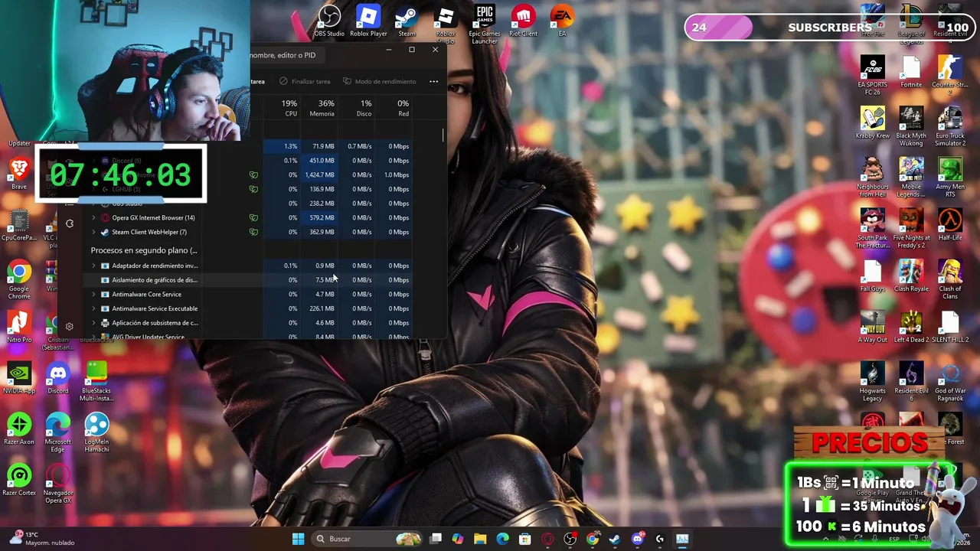The width and height of the screenshot is (980, 551).
Task: Open Discord desktop shortcut
Action: tap(58, 379)
